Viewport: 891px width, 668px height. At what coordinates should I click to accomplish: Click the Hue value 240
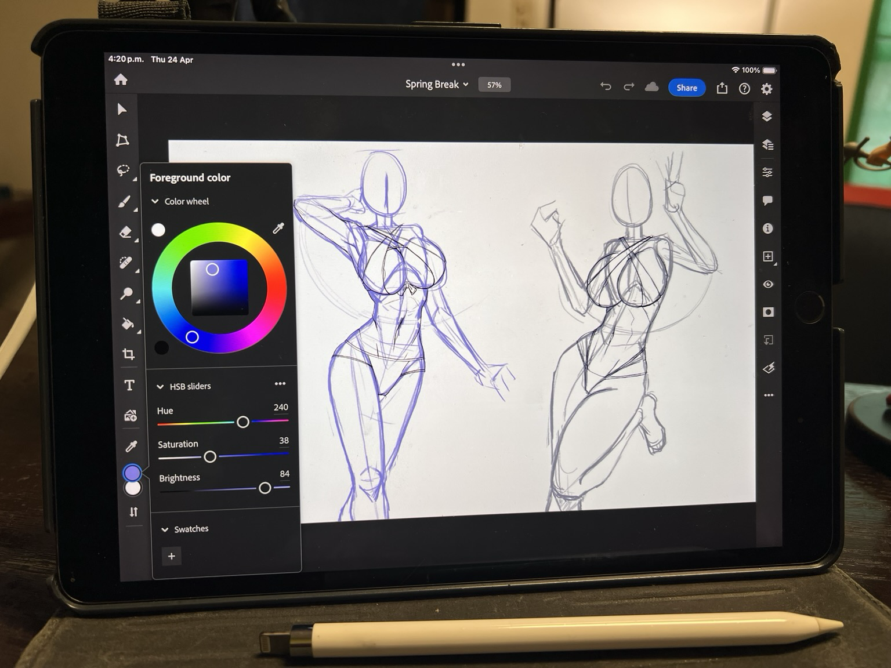coord(281,408)
